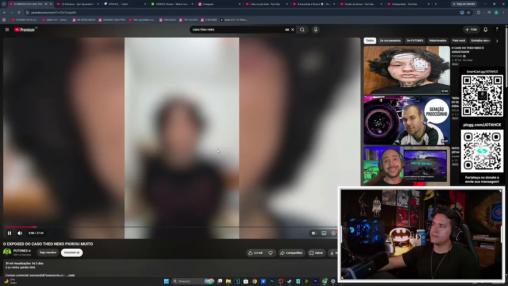The width and height of the screenshot is (508, 286).
Task: Show more filter chips with arrow
Action: coord(497,41)
